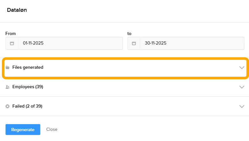Click the error circle icon beside Failed
This screenshot has width=249, height=141.
point(8,106)
